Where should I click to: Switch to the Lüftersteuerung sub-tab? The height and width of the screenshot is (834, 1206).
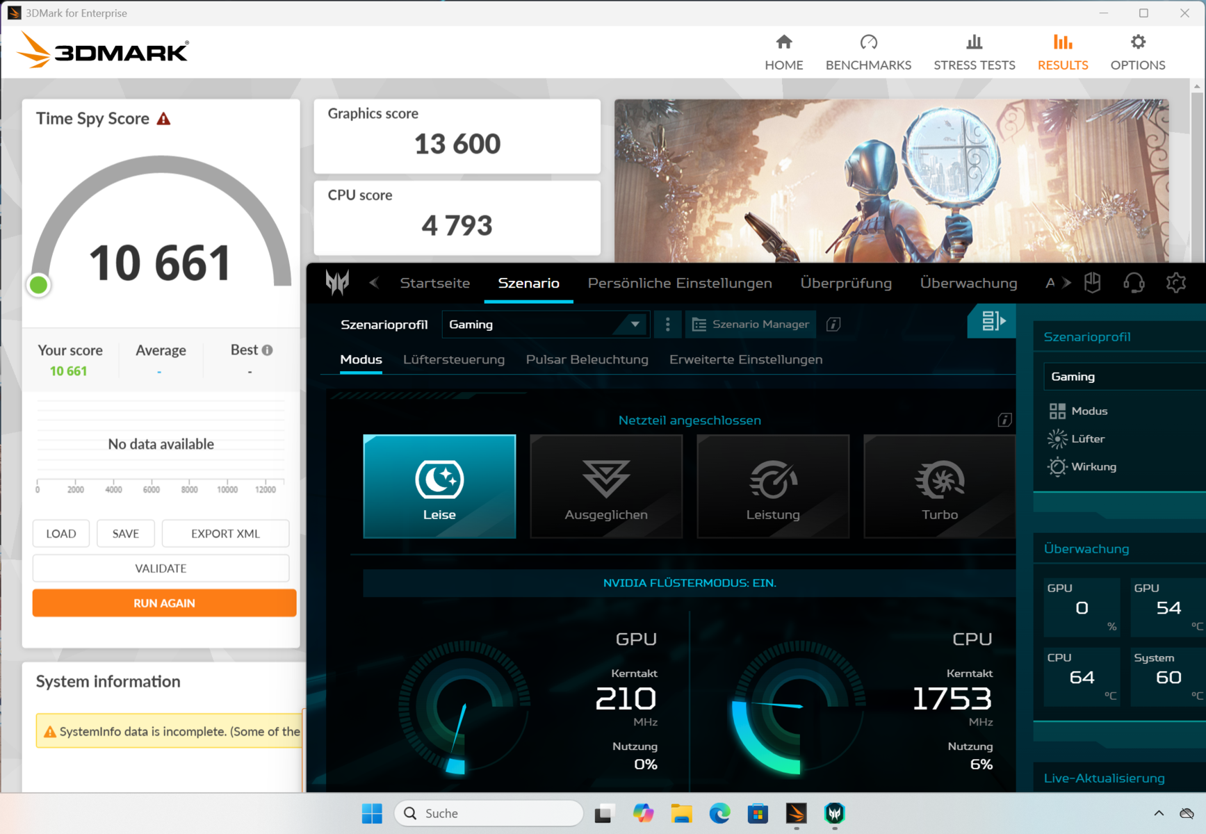click(x=454, y=359)
